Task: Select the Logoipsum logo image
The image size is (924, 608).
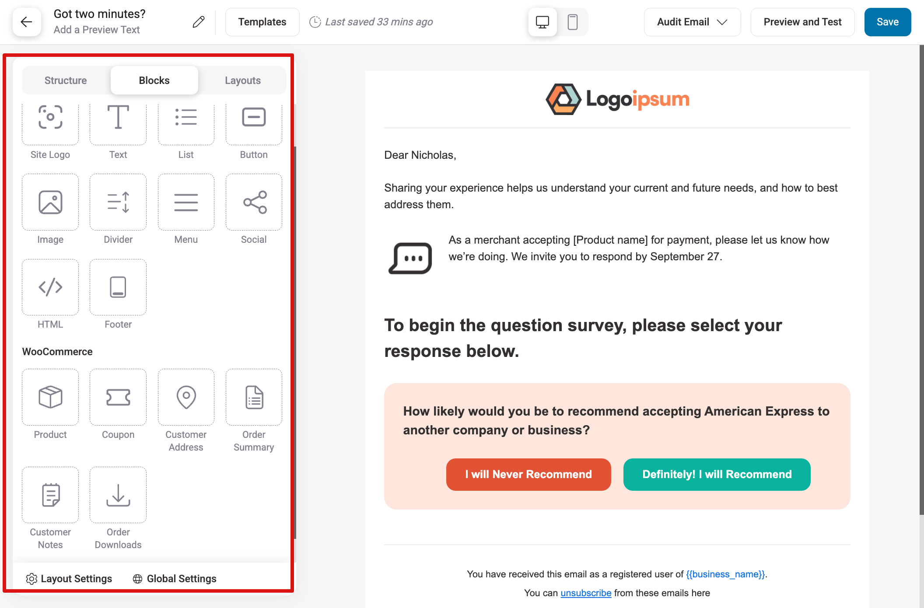Action: pyautogui.click(x=617, y=99)
